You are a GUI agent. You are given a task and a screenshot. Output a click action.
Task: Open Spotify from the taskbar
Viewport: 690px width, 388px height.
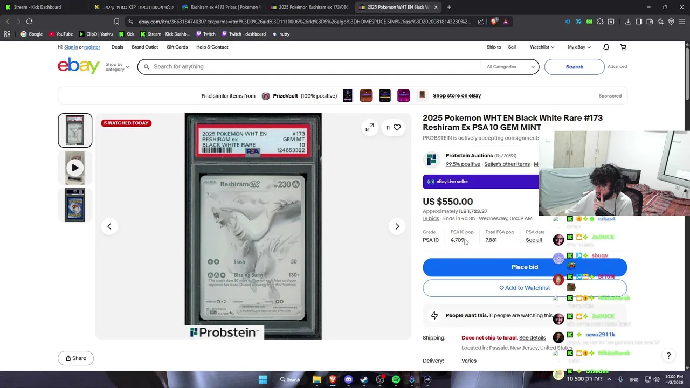tap(396, 379)
